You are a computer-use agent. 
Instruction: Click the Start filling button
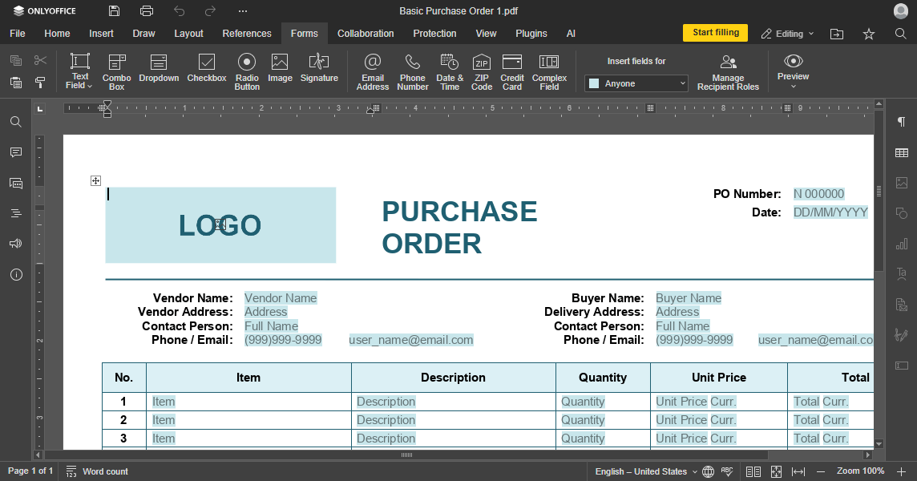715,33
